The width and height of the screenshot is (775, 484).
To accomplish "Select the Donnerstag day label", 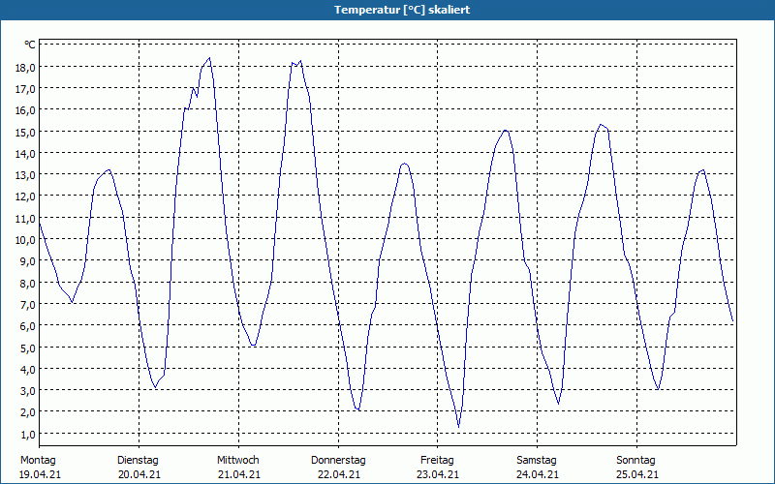I will click(338, 460).
